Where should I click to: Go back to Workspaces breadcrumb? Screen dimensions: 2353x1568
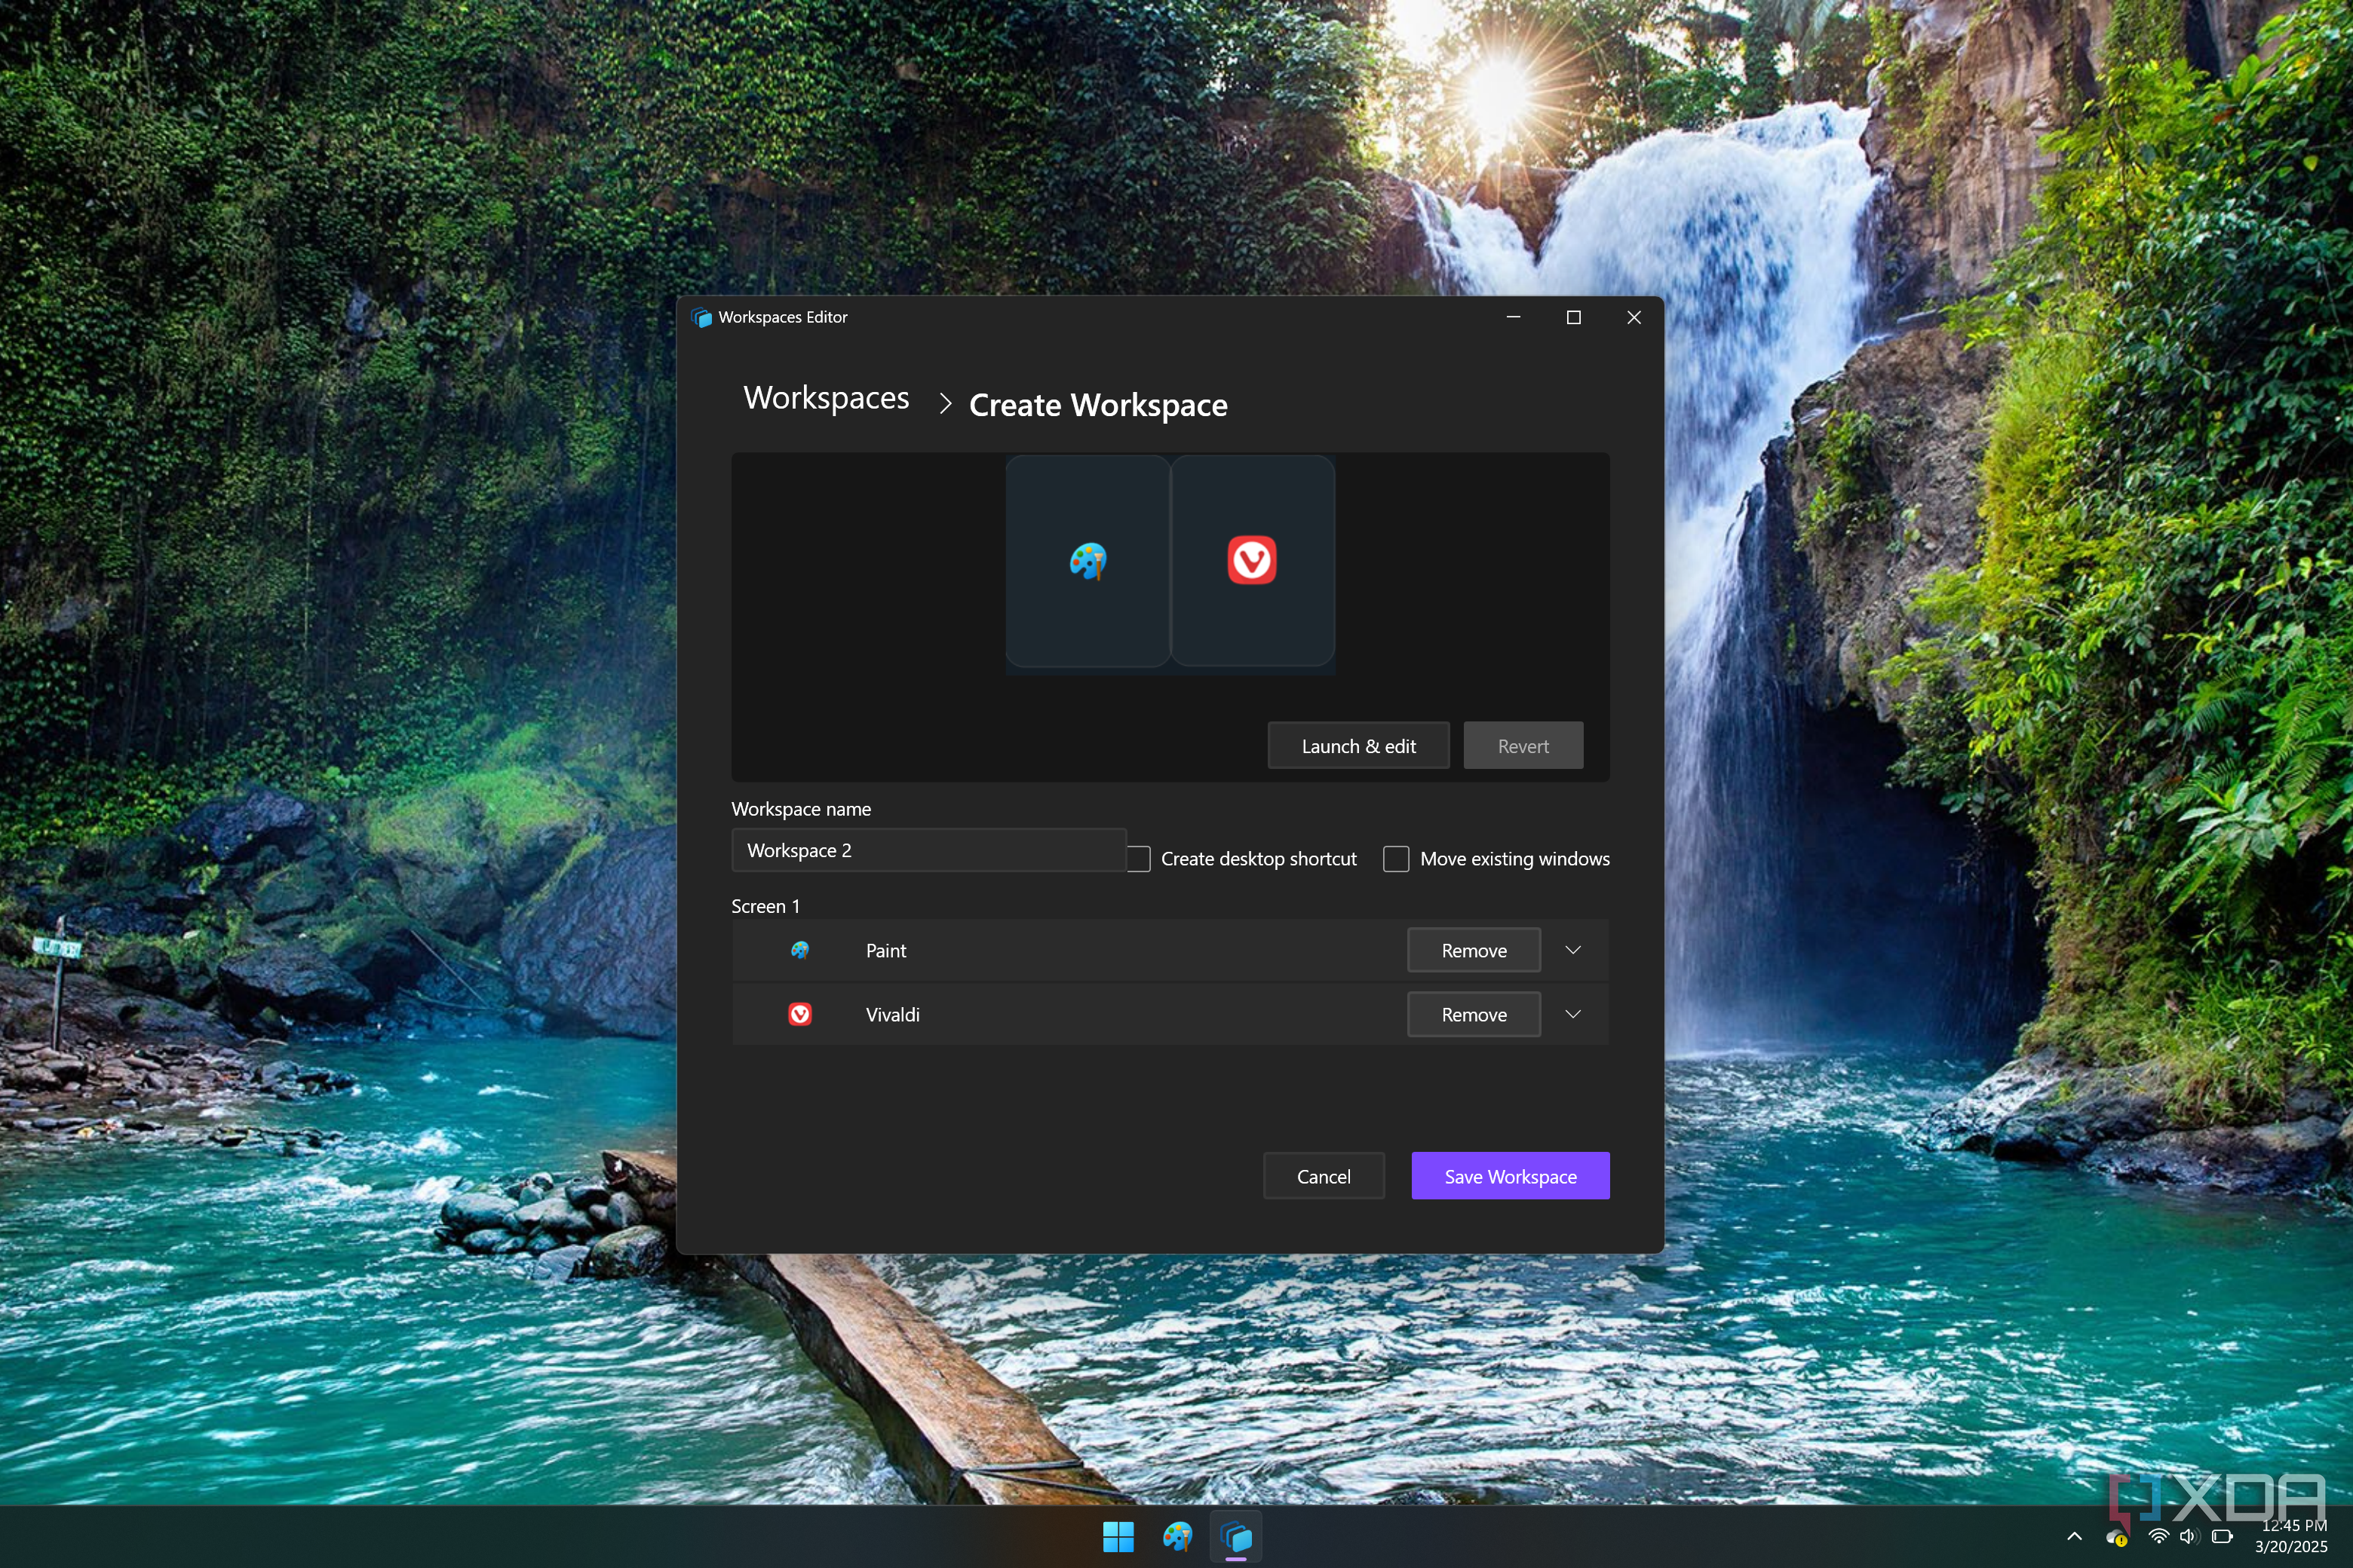pyautogui.click(x=825, y=398)
